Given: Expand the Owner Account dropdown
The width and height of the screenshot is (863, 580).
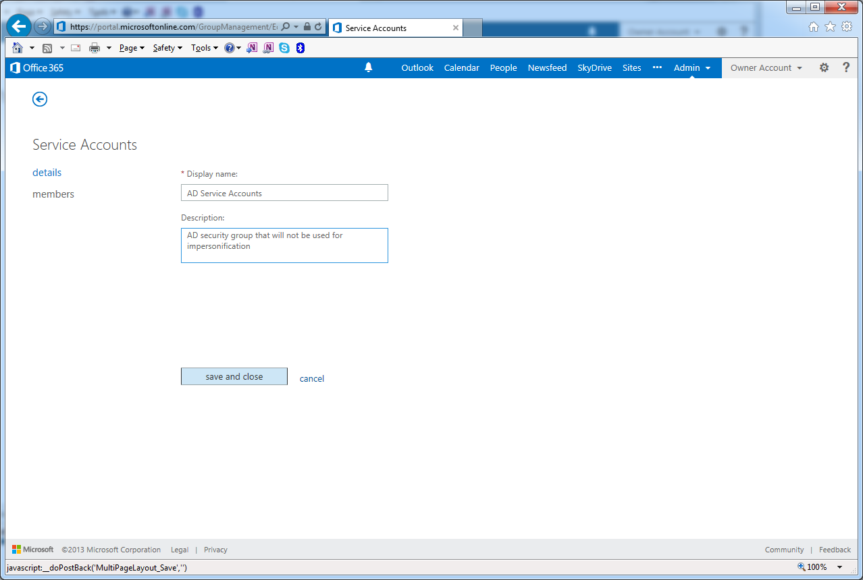Looking at the screenshot, I should (766, 67).
